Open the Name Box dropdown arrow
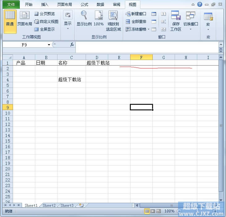The image size is (226, 217). pyautogui.click(x=49, y=45)
